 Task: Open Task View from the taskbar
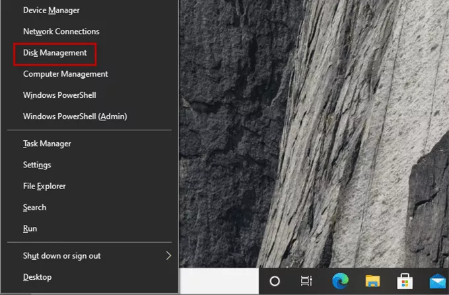306,280
